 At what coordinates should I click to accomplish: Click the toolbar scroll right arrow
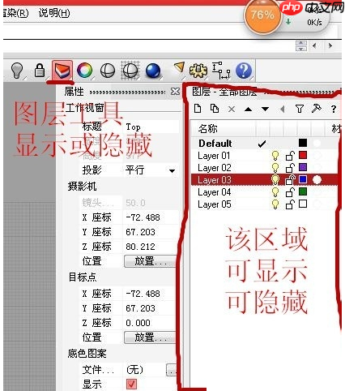point(330,45)
